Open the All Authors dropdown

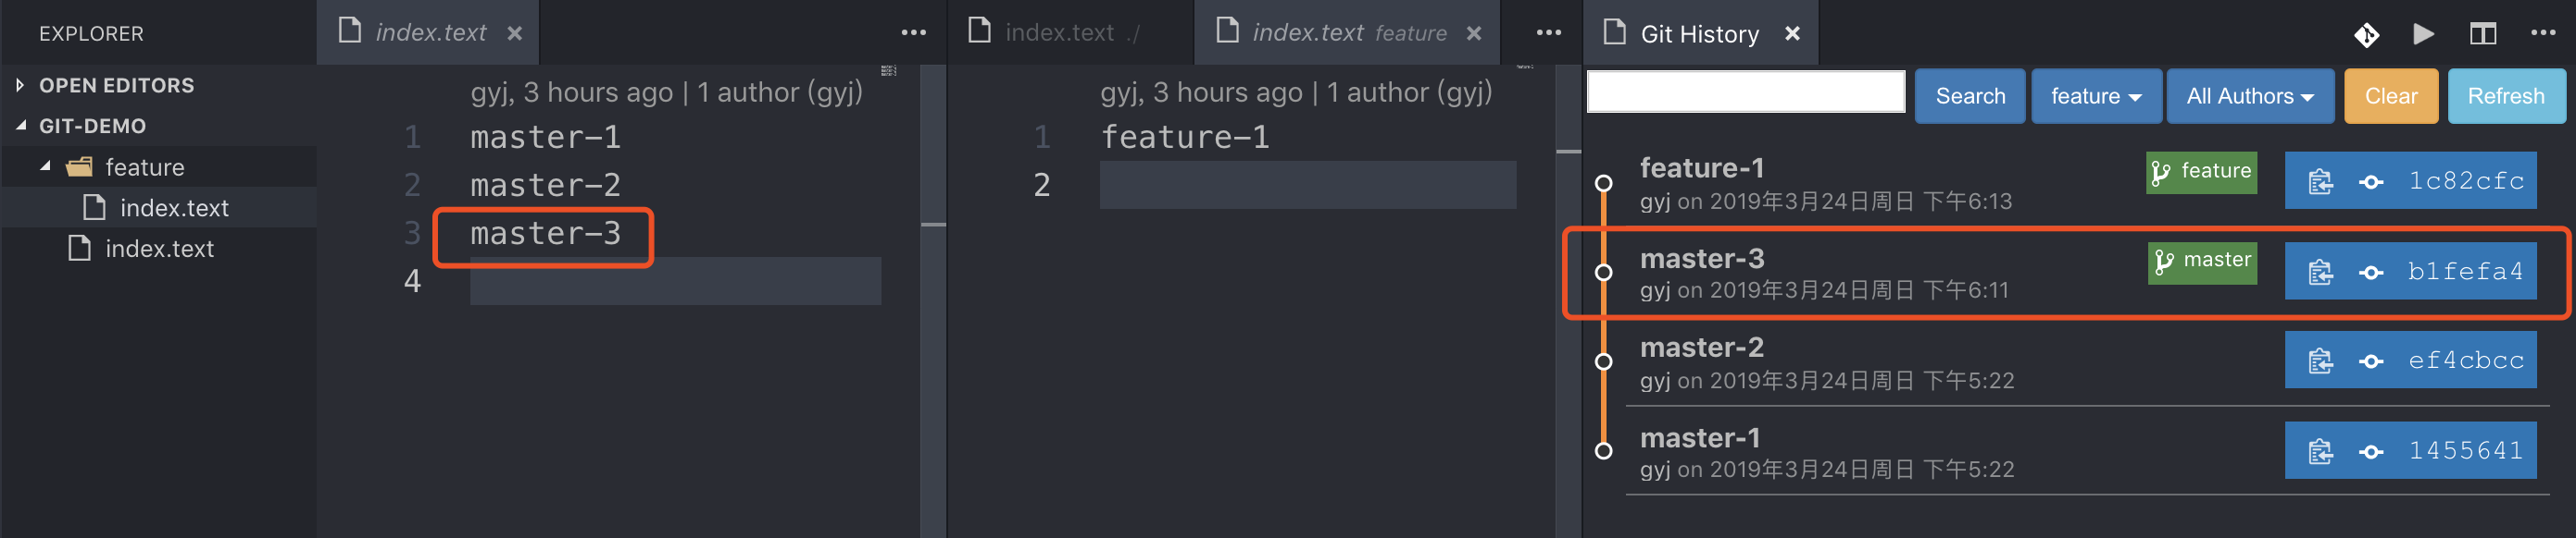pos(2250,96)
